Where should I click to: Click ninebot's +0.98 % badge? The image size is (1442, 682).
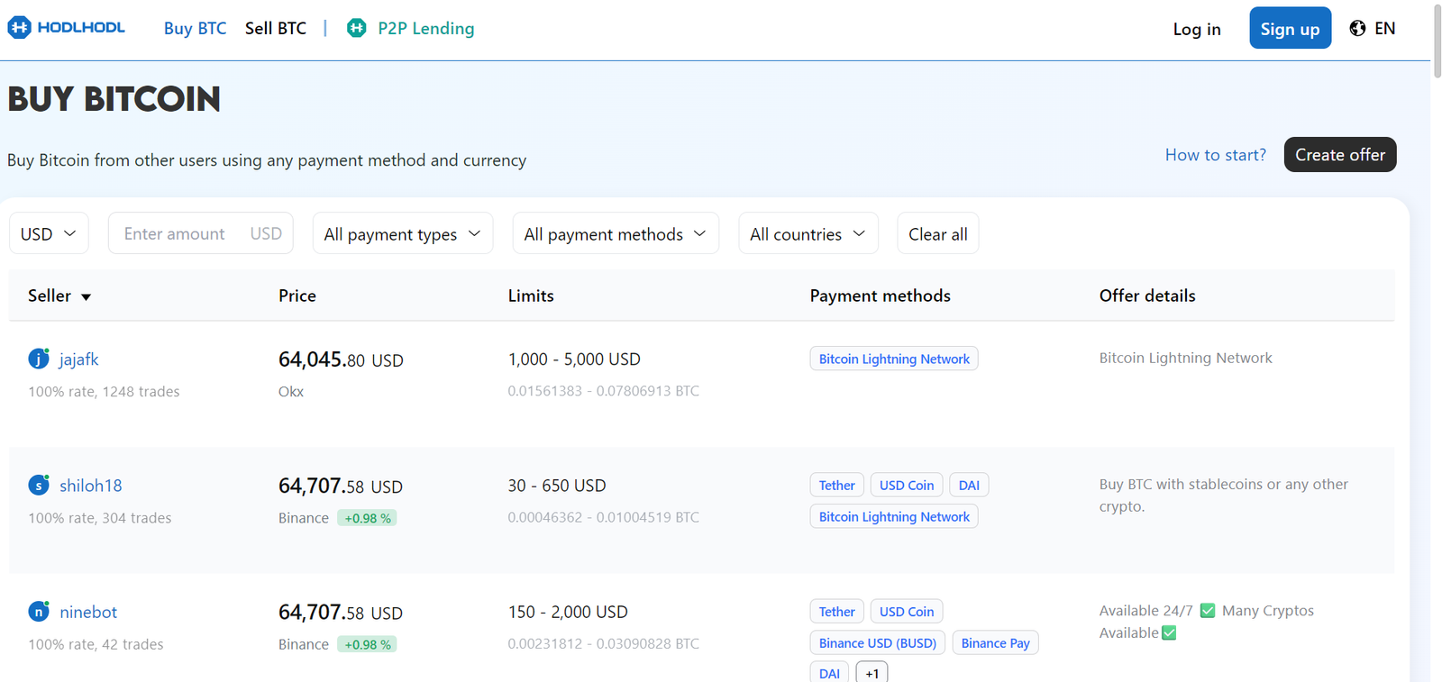tap(367, 644)
